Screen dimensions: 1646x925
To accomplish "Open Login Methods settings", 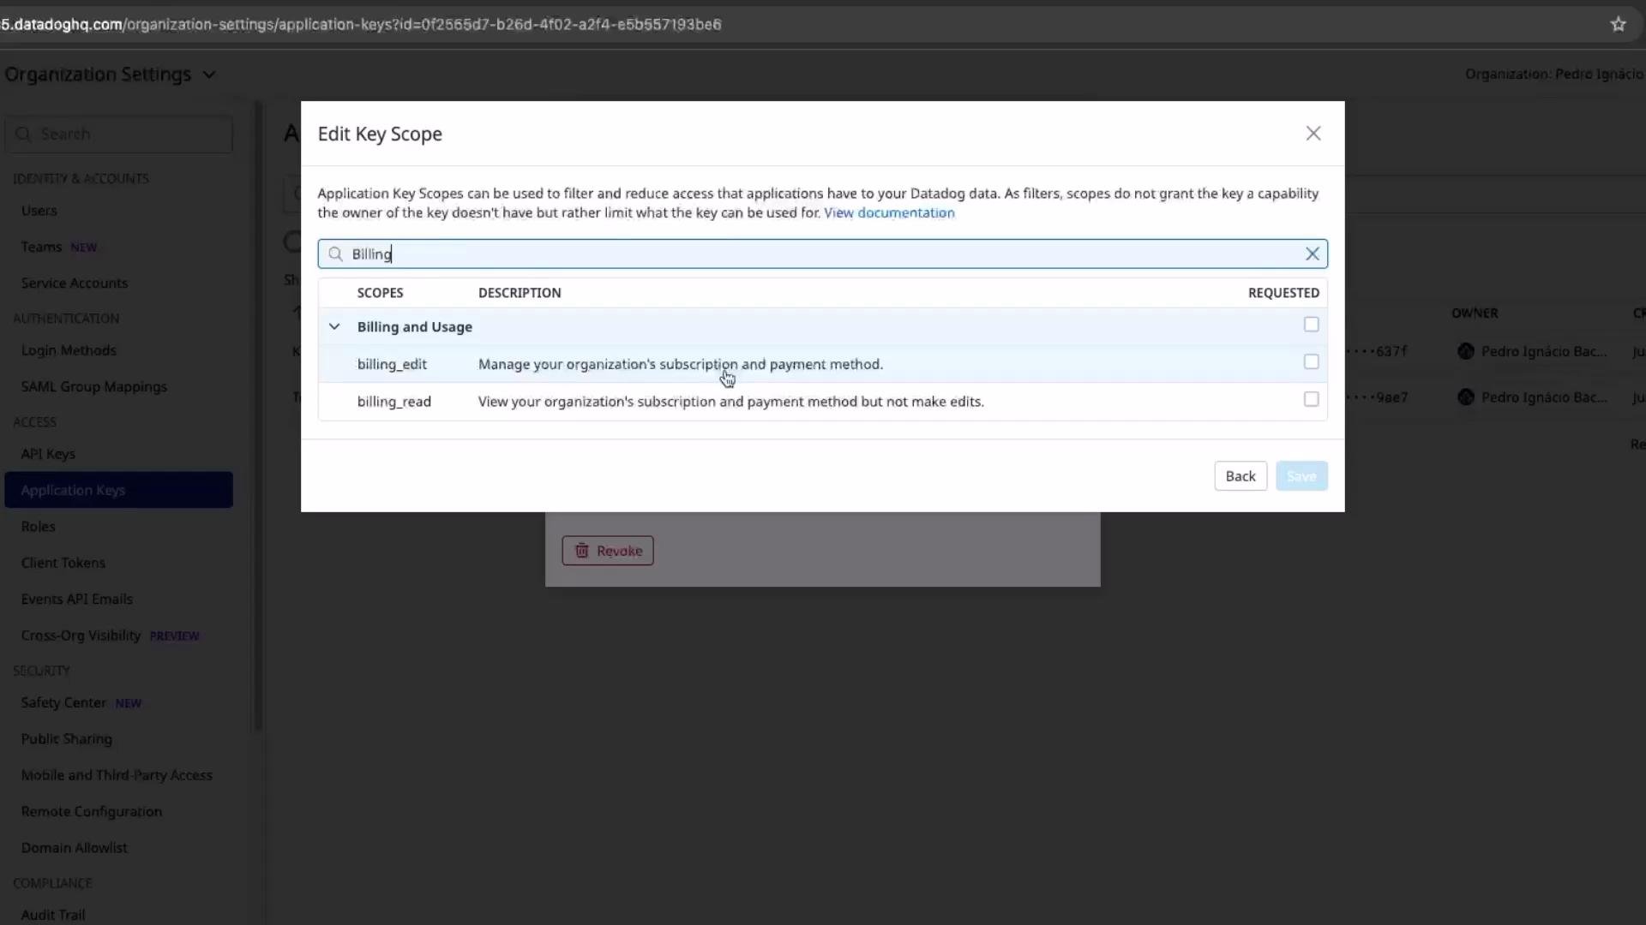I will tap(69, 350).
